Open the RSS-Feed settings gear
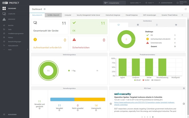Screen dimensions: 189x118 click(x=184, y=88)
